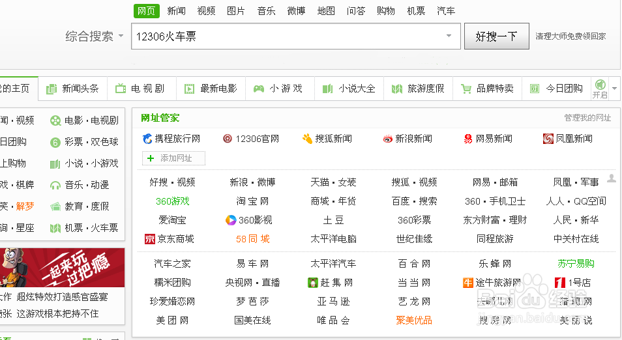Click the TV drama tab icon
Screen dimensions: 622x340
click(x=121, y=89)
